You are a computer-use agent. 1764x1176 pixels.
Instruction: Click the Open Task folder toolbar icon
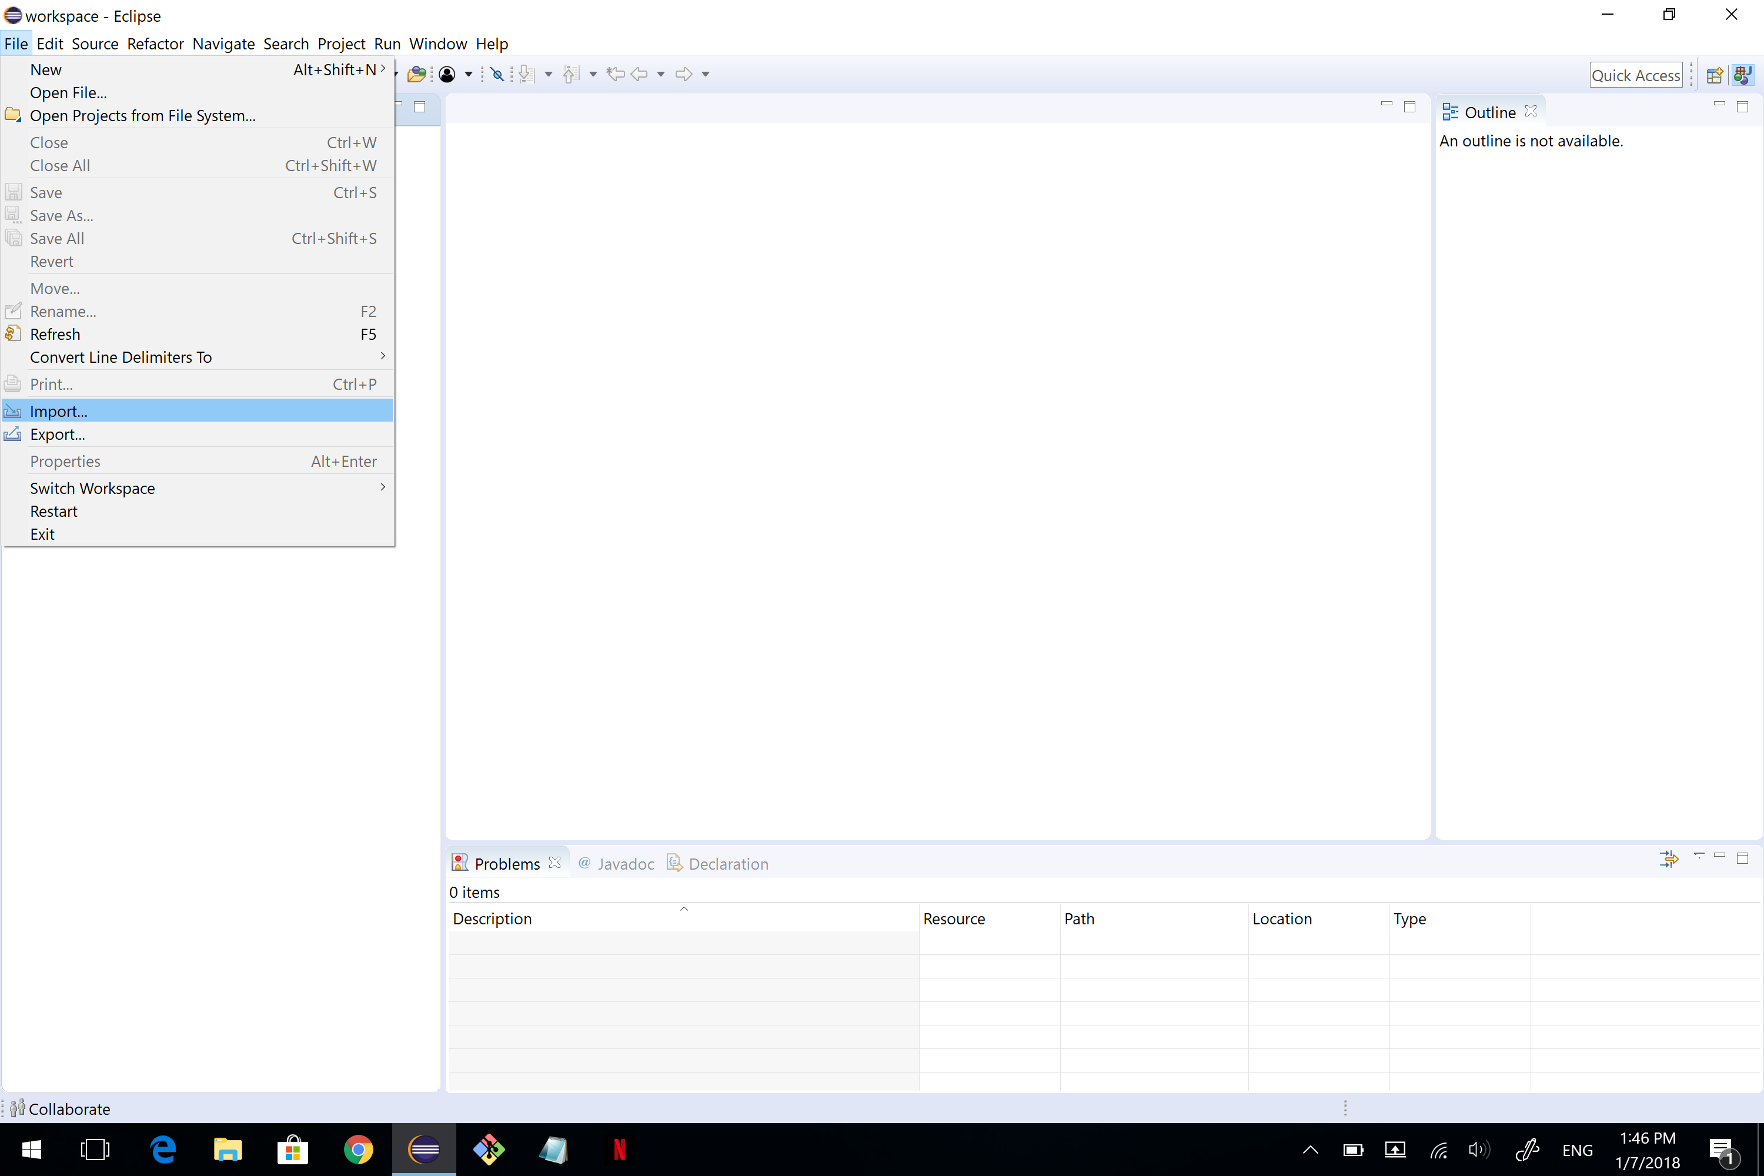pyautogui.click(x=416, y=73)
